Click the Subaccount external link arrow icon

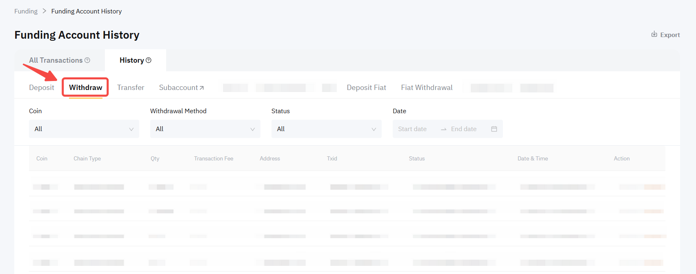(202, 88)
